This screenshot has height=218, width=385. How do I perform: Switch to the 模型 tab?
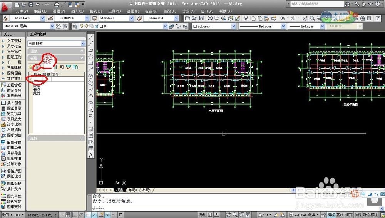coord(120,190)
